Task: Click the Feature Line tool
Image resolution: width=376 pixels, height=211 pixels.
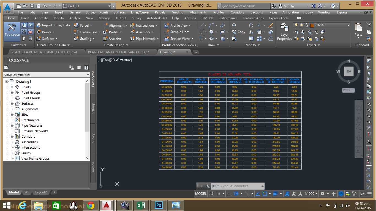Action: 86,32
